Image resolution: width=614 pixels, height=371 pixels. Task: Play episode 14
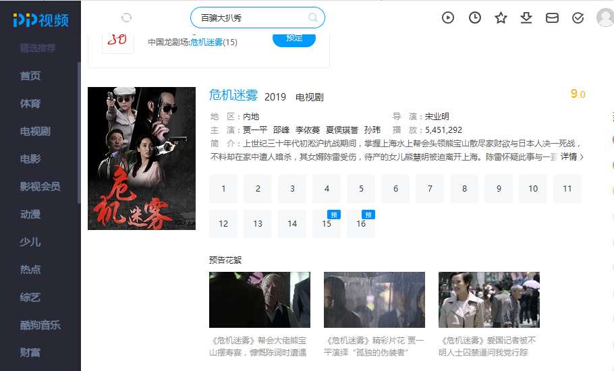pyautogui.click(x=292, y=224)
